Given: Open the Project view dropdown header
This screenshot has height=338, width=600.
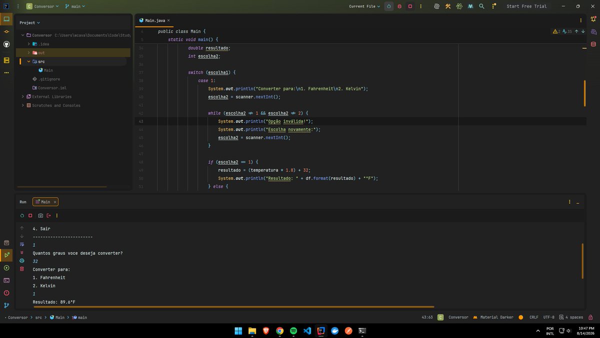Looking at the screenshot, I should click(29, 23).
